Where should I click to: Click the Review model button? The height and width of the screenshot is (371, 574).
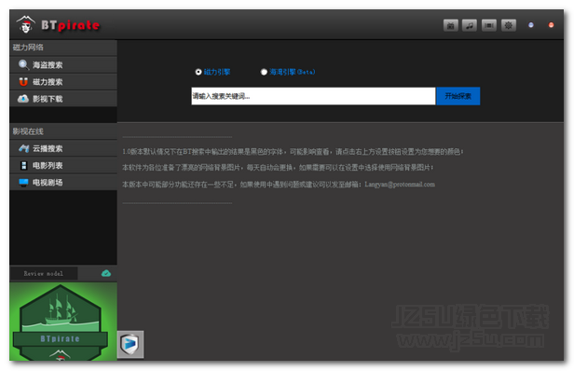pyautogui.click(x=44, y=273)
